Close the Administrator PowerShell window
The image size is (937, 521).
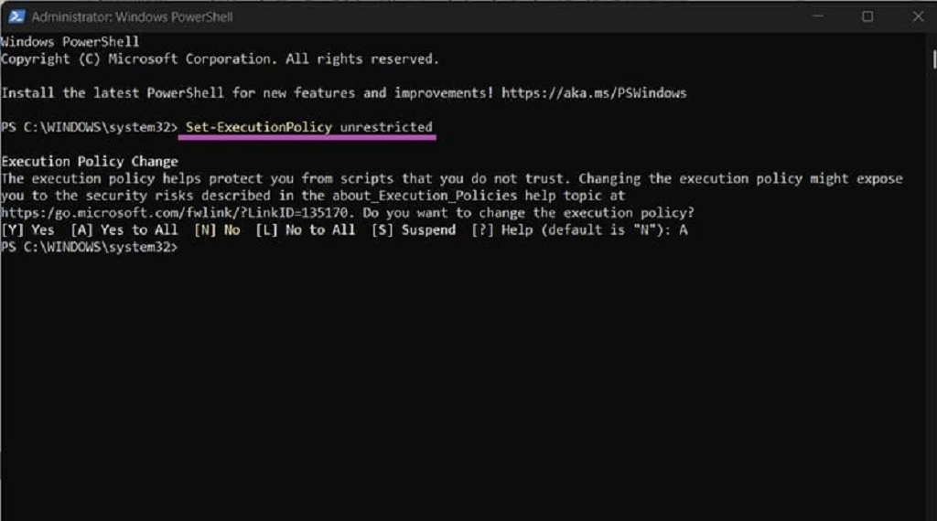click(918, 16)
